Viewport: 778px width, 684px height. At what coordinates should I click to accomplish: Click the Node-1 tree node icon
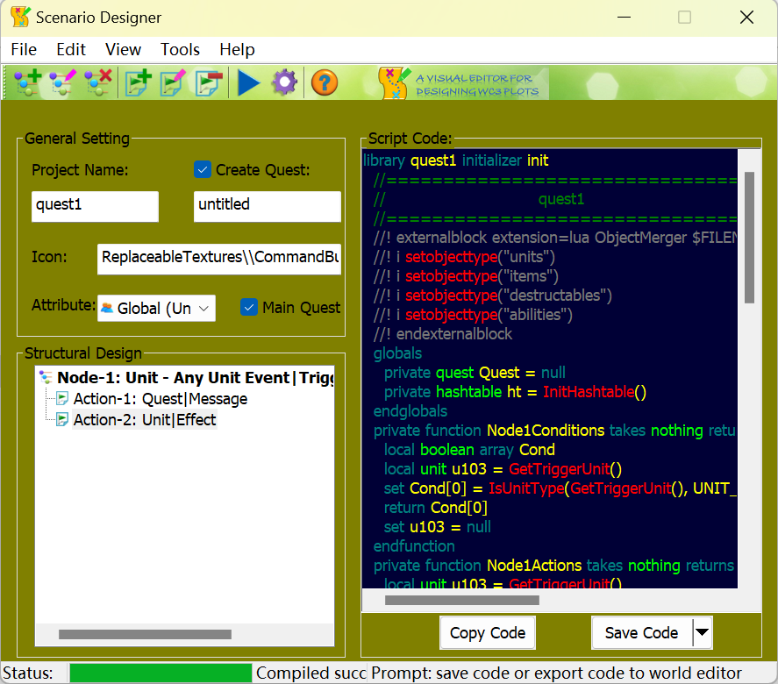(x=46, y=377)
